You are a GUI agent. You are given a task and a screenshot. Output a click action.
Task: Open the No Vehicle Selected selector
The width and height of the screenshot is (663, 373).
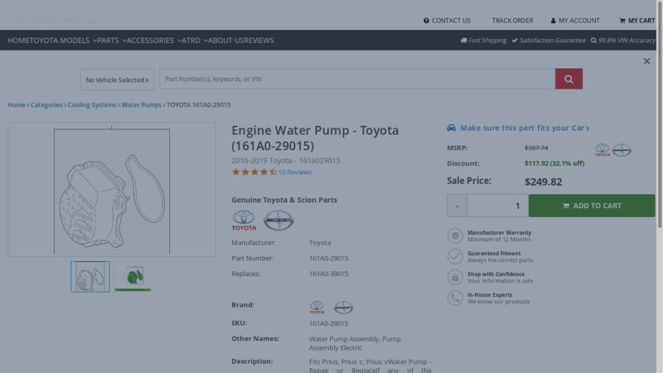coord(117,80)
